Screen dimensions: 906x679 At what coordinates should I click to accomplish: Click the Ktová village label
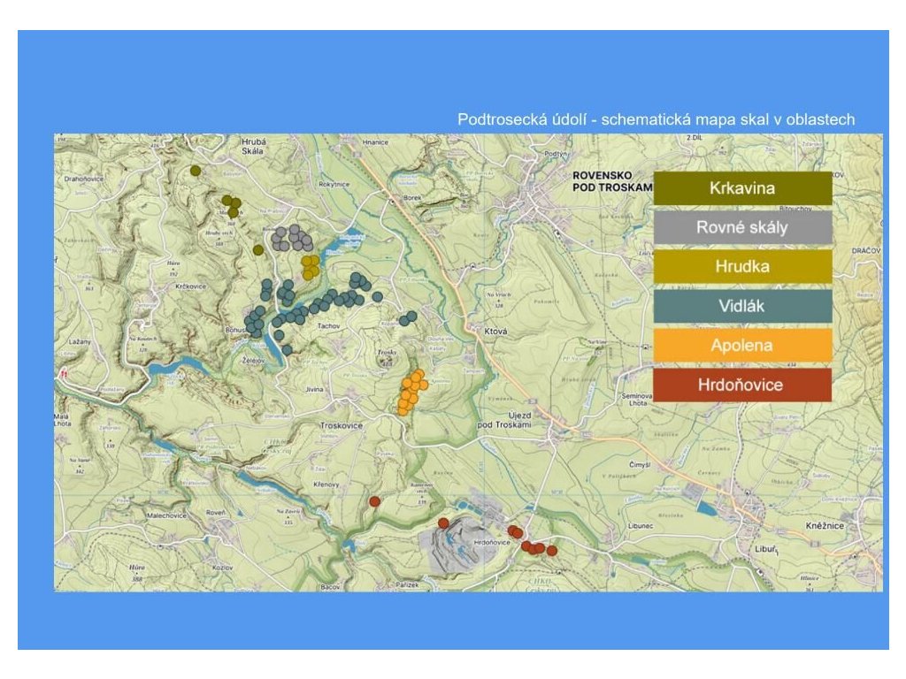[495, 332]
